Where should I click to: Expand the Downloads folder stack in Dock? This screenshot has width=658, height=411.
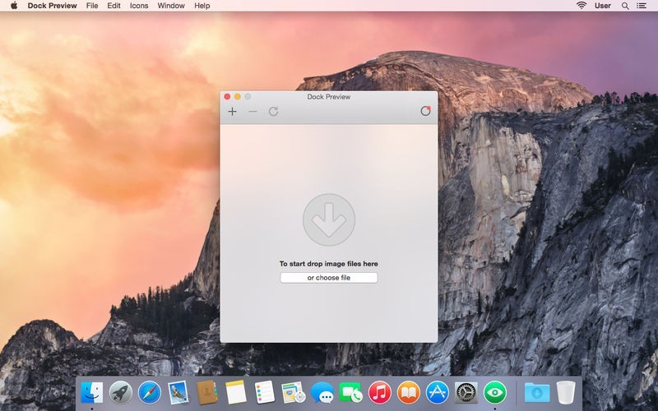536,392
